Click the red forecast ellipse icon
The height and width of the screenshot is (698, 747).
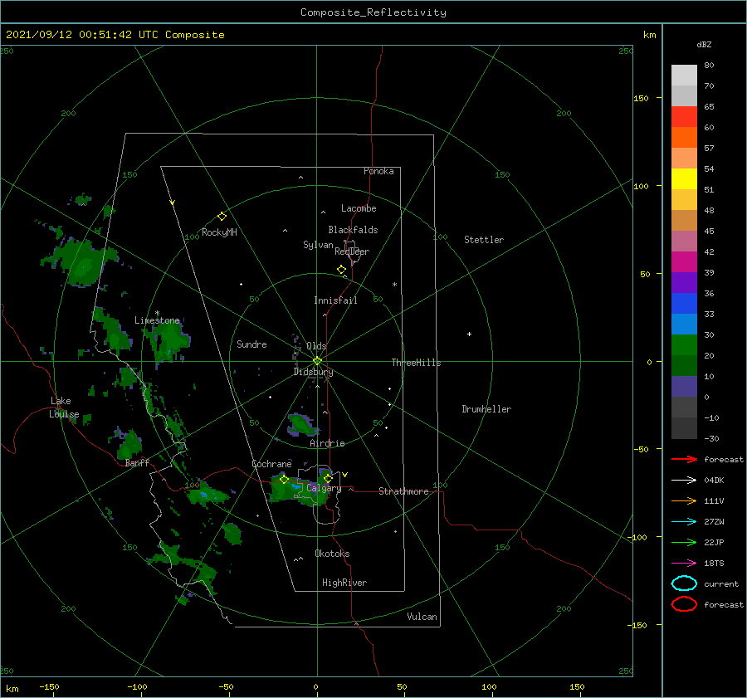684,604
